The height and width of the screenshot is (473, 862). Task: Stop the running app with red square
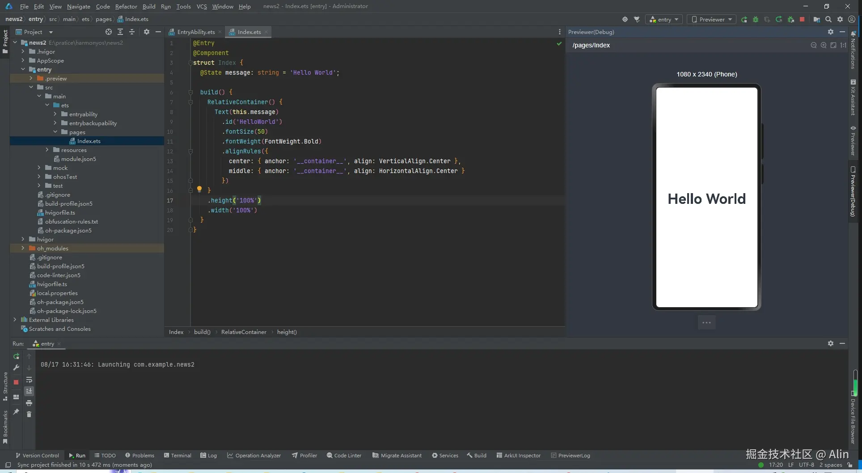[x=802, y=20]
